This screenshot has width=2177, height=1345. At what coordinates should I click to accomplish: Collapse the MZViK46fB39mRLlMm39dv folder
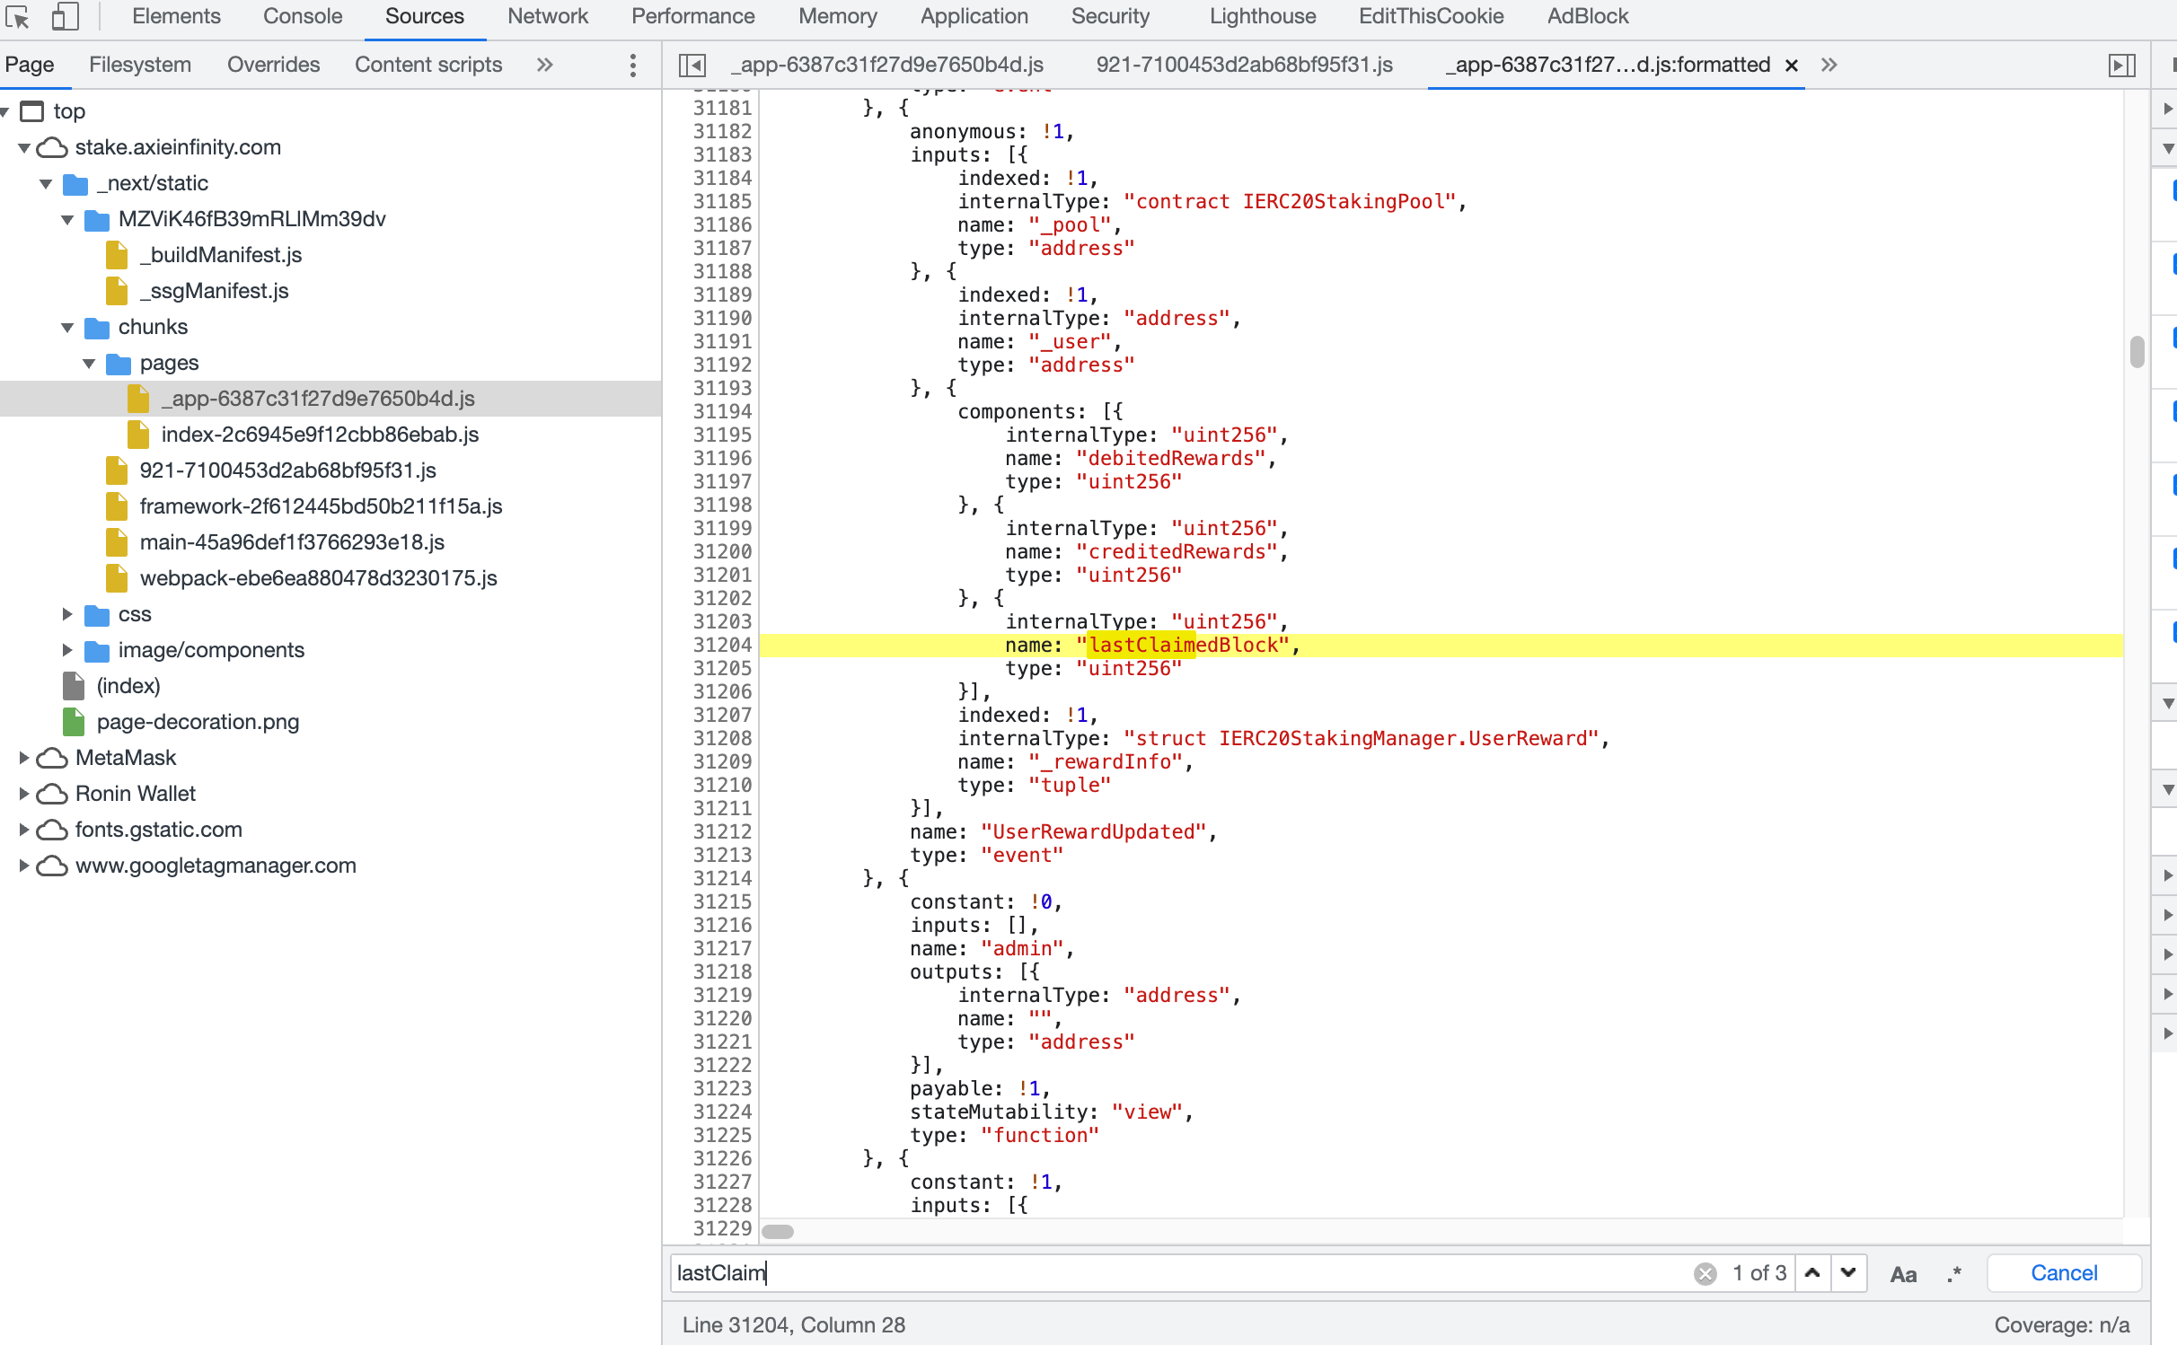click(x=67, y=219)
